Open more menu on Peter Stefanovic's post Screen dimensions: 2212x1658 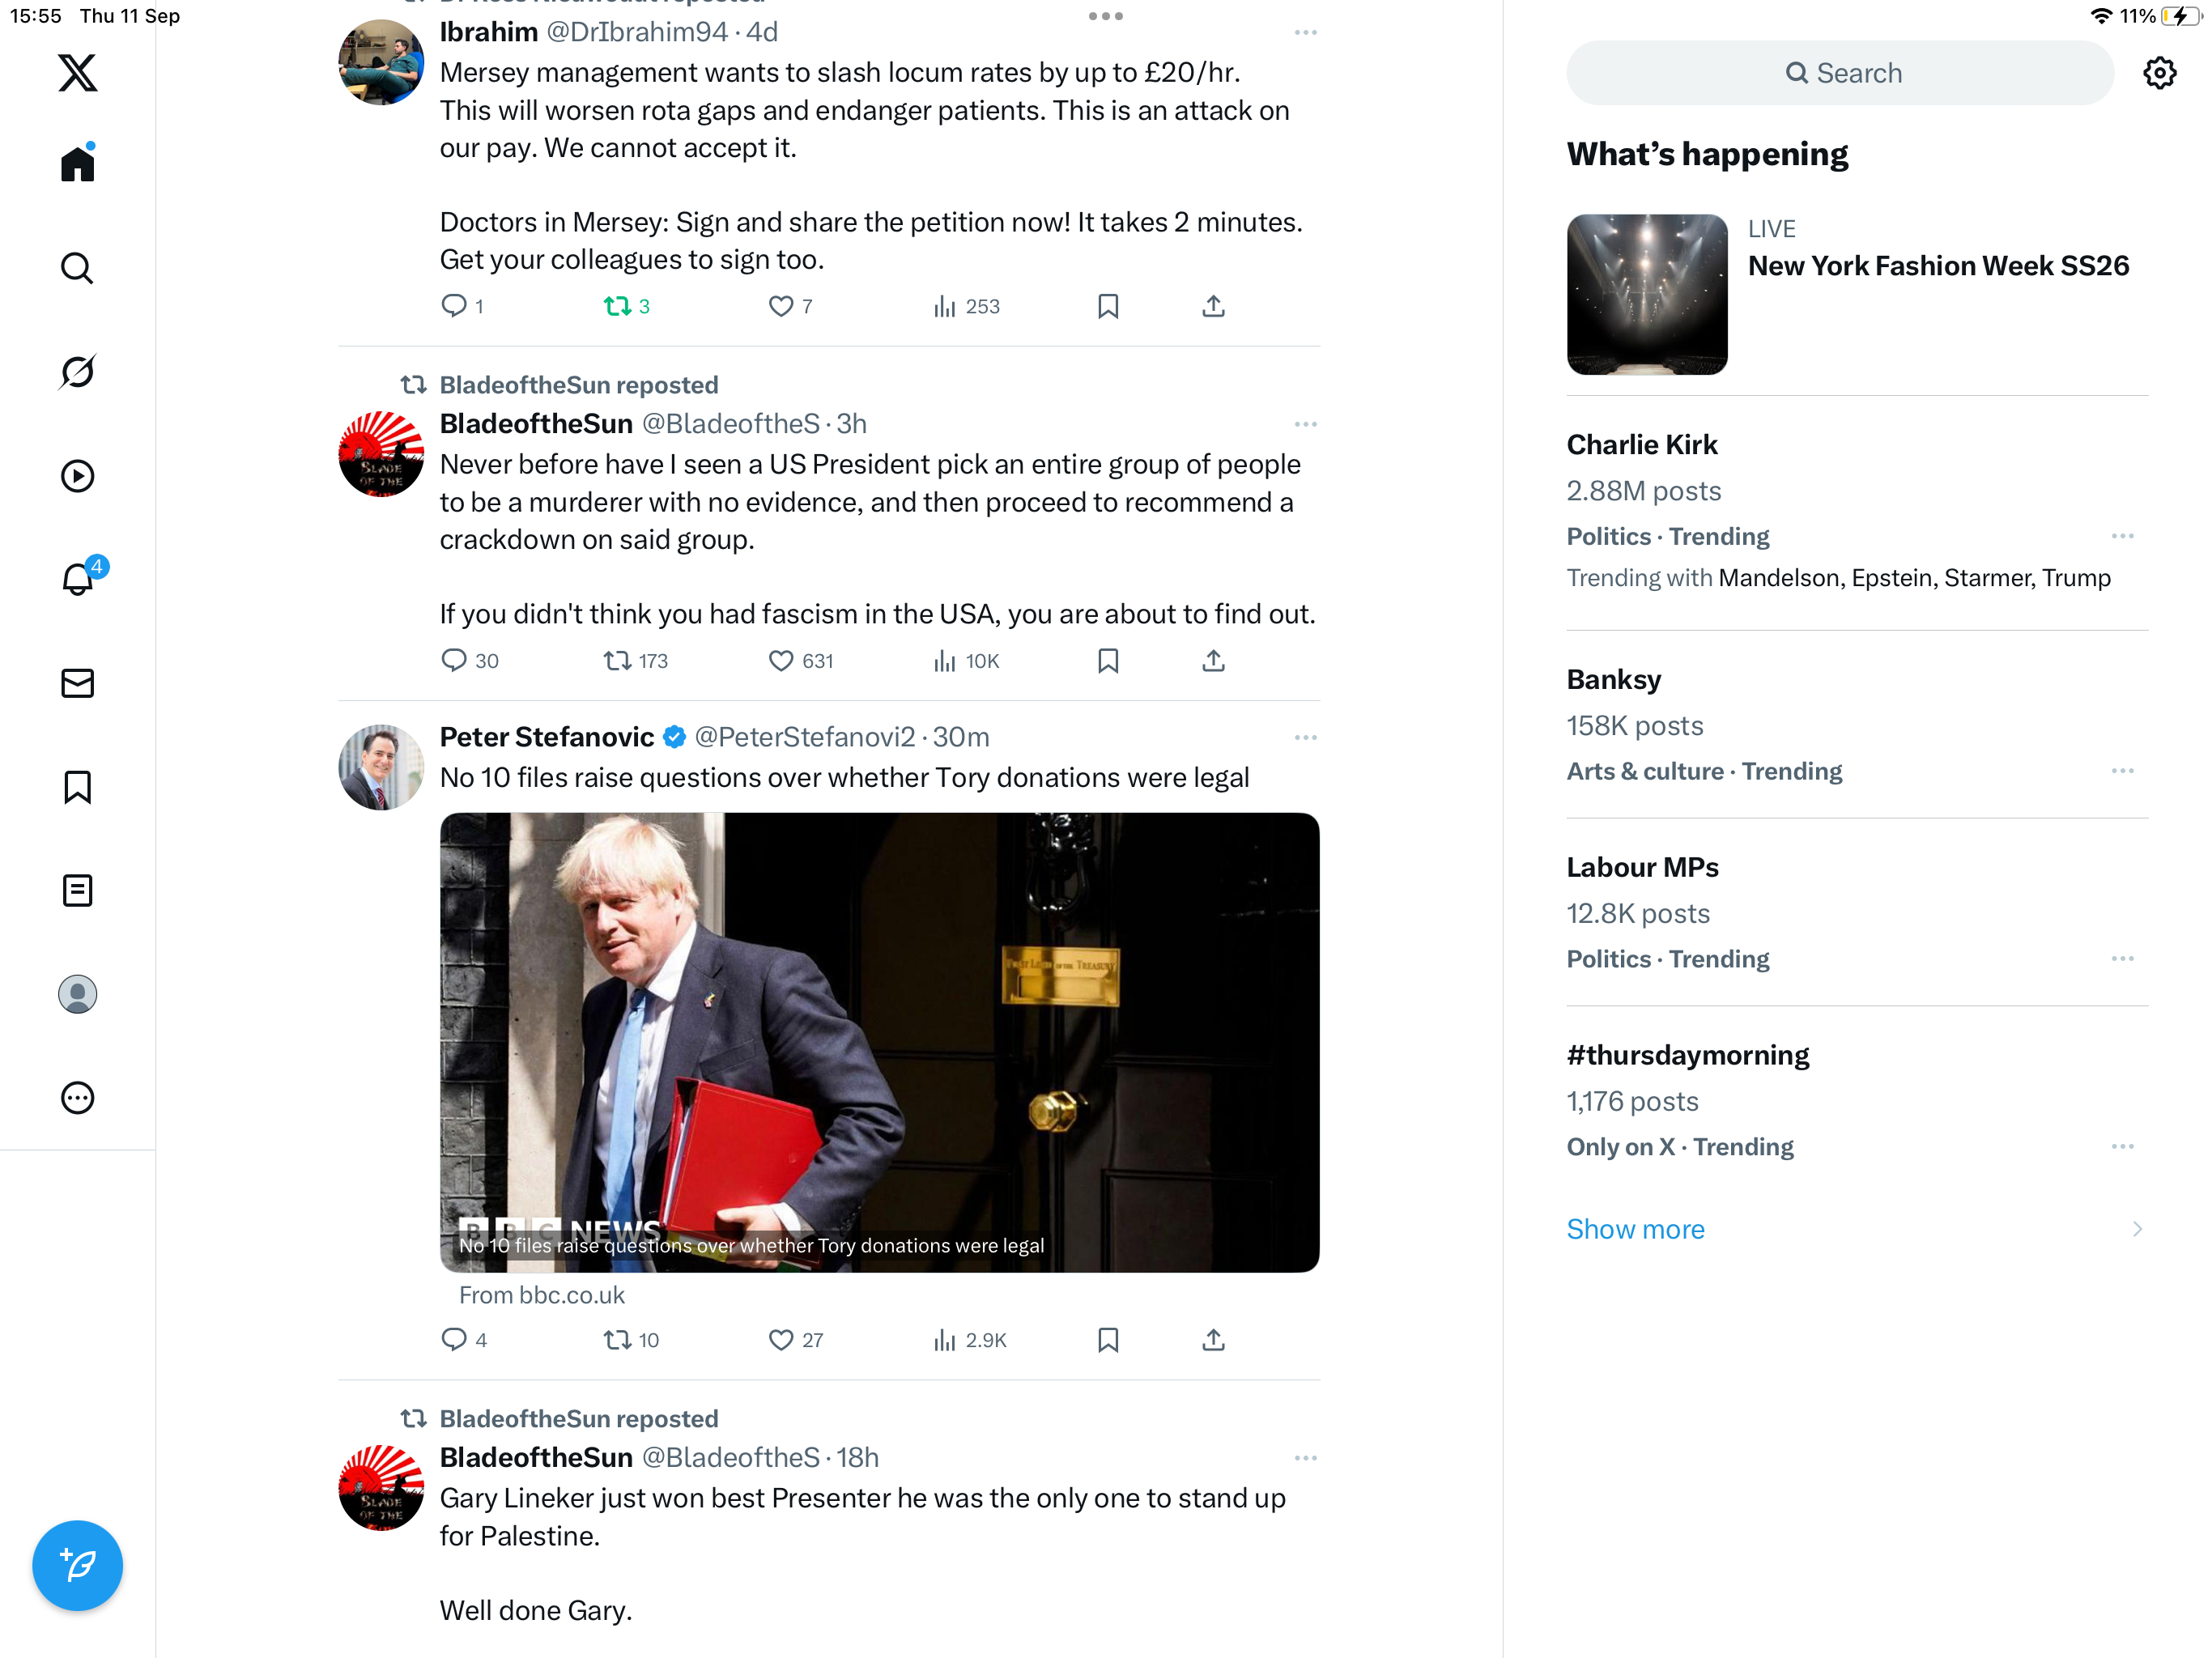(1305, 738)
